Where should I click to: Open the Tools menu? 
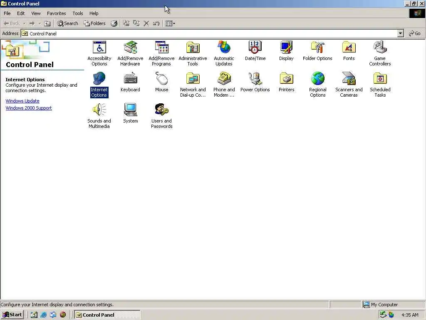pos(78,13)
